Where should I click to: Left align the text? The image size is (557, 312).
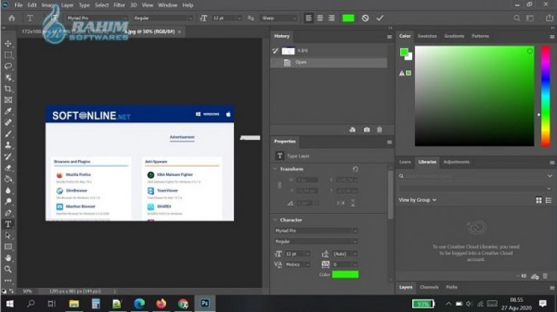[309, 18]
